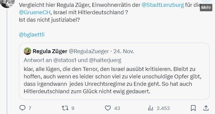Viewport: 215px width, 114px height.
Task: Click the reply speech bubble icon
Action: 23,108
